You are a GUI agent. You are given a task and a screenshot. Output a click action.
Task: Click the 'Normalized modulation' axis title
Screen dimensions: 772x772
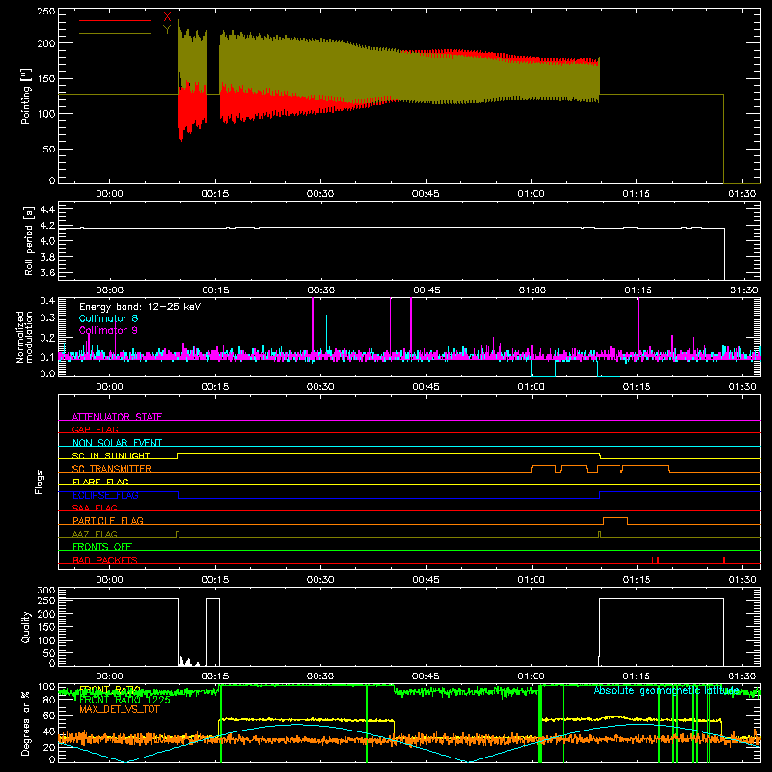[25, 337]
